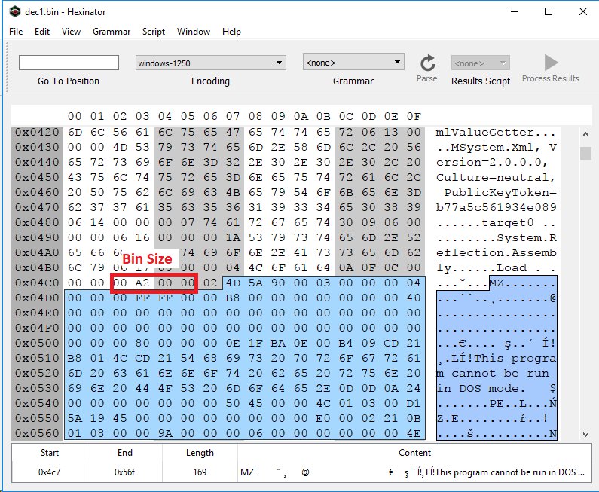Image resolution: width=599 pixels, height=492 pixels.
Task: Click column header 0A
Action: tap(301, 116)
